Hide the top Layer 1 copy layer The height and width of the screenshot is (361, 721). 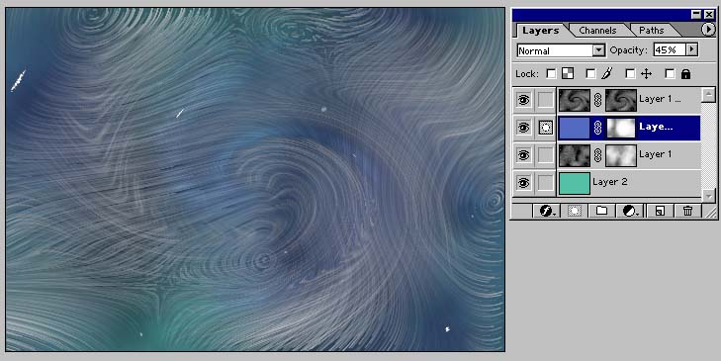[x=523, y=100]
